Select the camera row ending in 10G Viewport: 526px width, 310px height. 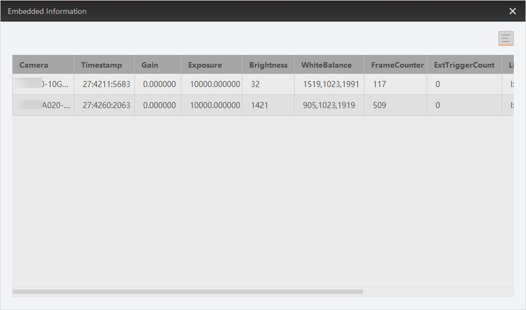[x=55, y=84]
